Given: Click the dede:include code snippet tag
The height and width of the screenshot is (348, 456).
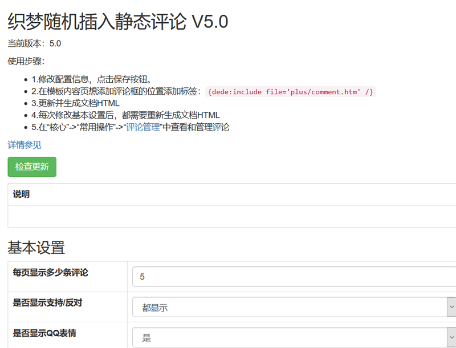Looking at the screenshot, I should [291, 92].
